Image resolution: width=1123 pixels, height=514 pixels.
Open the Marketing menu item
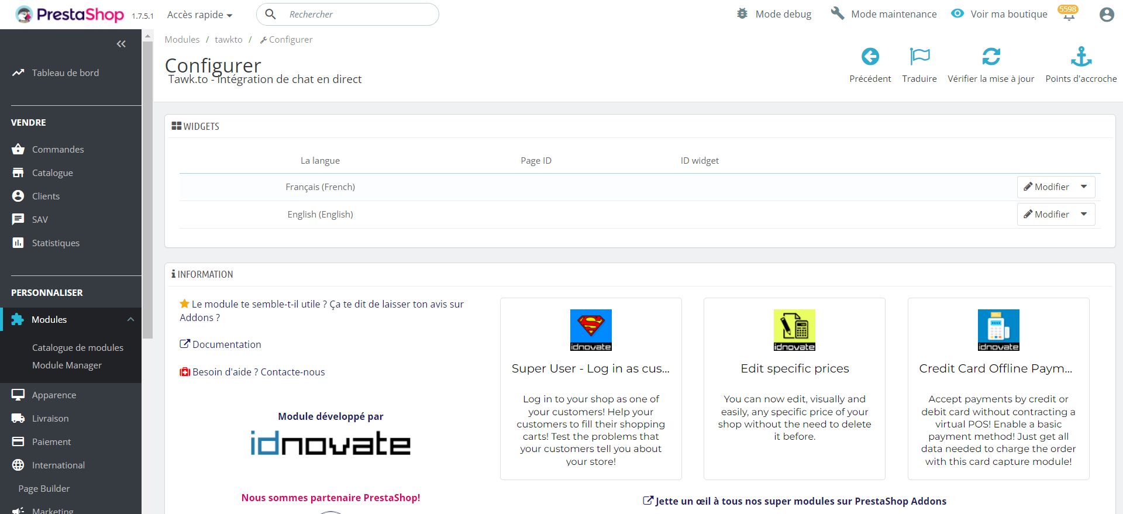pyautogui.click(x=53, y=510)
